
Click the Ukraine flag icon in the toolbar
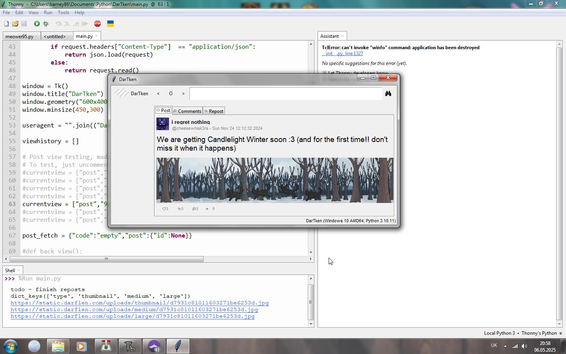pyautogui.click(x=110, y=24)
